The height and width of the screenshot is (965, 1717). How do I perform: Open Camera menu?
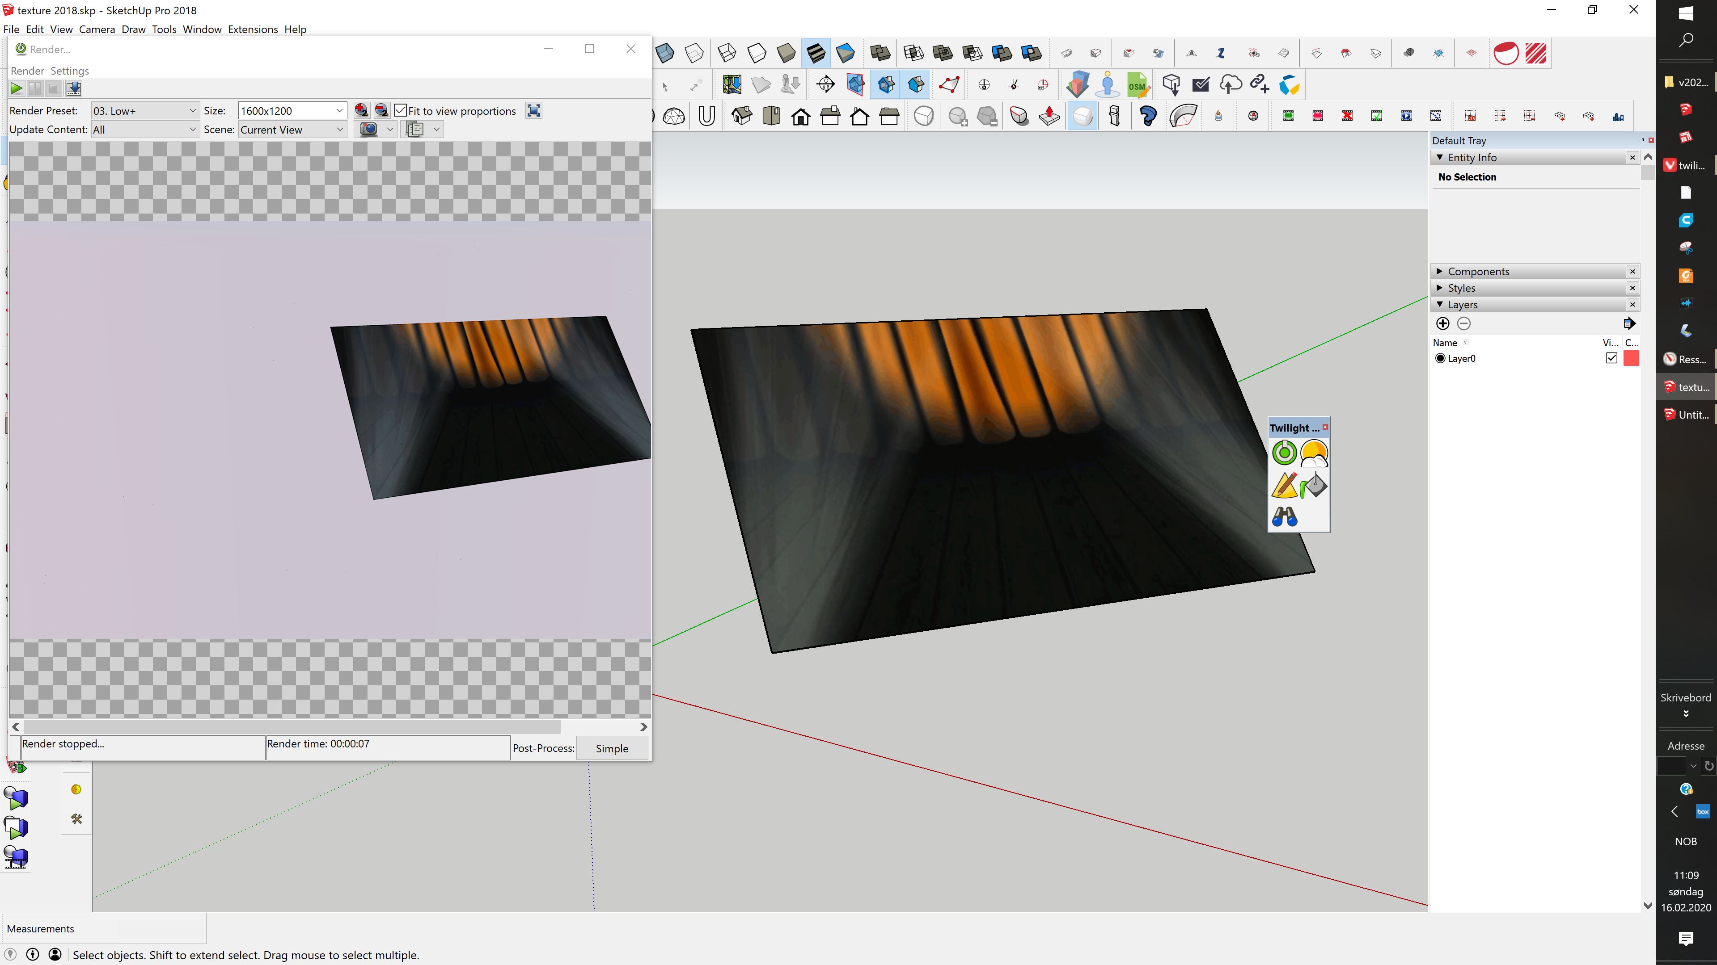point(97,29)
